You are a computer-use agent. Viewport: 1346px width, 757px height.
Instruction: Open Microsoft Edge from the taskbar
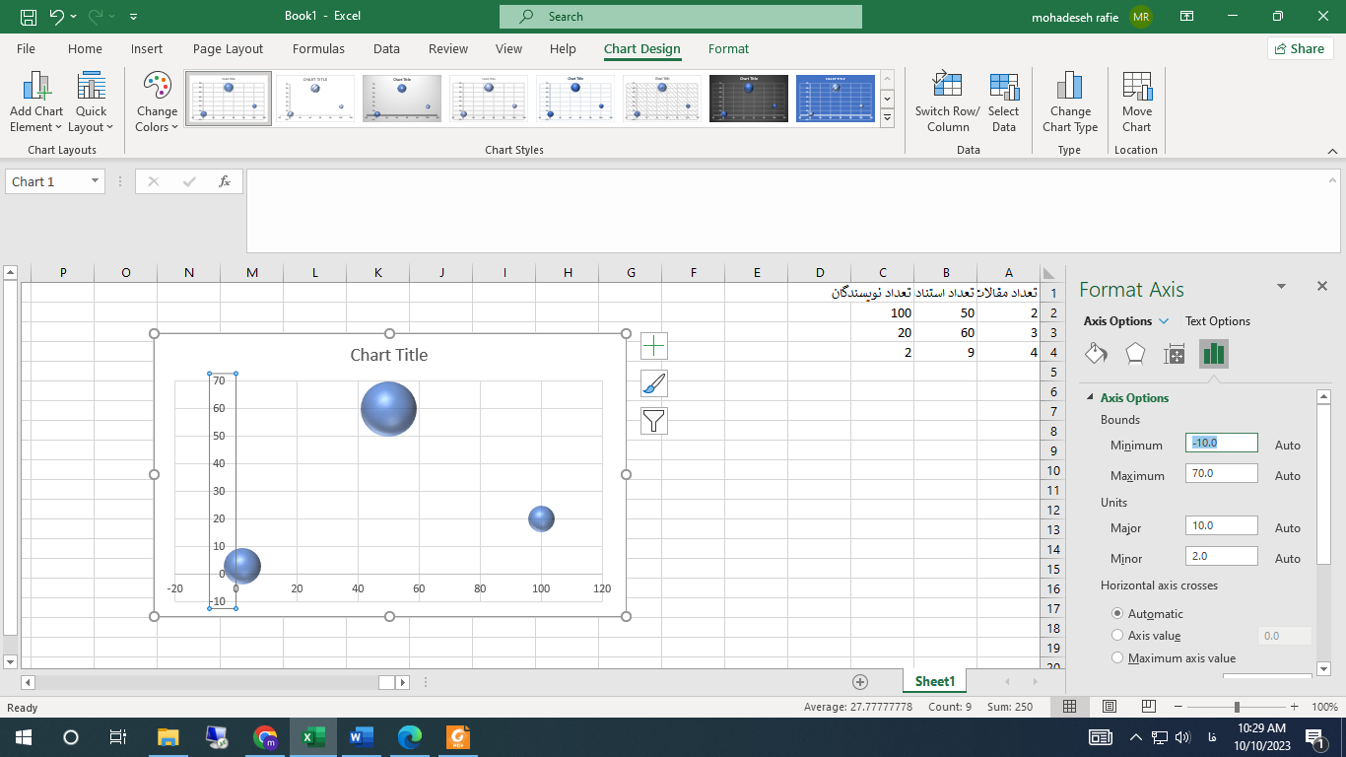[409, 736]
